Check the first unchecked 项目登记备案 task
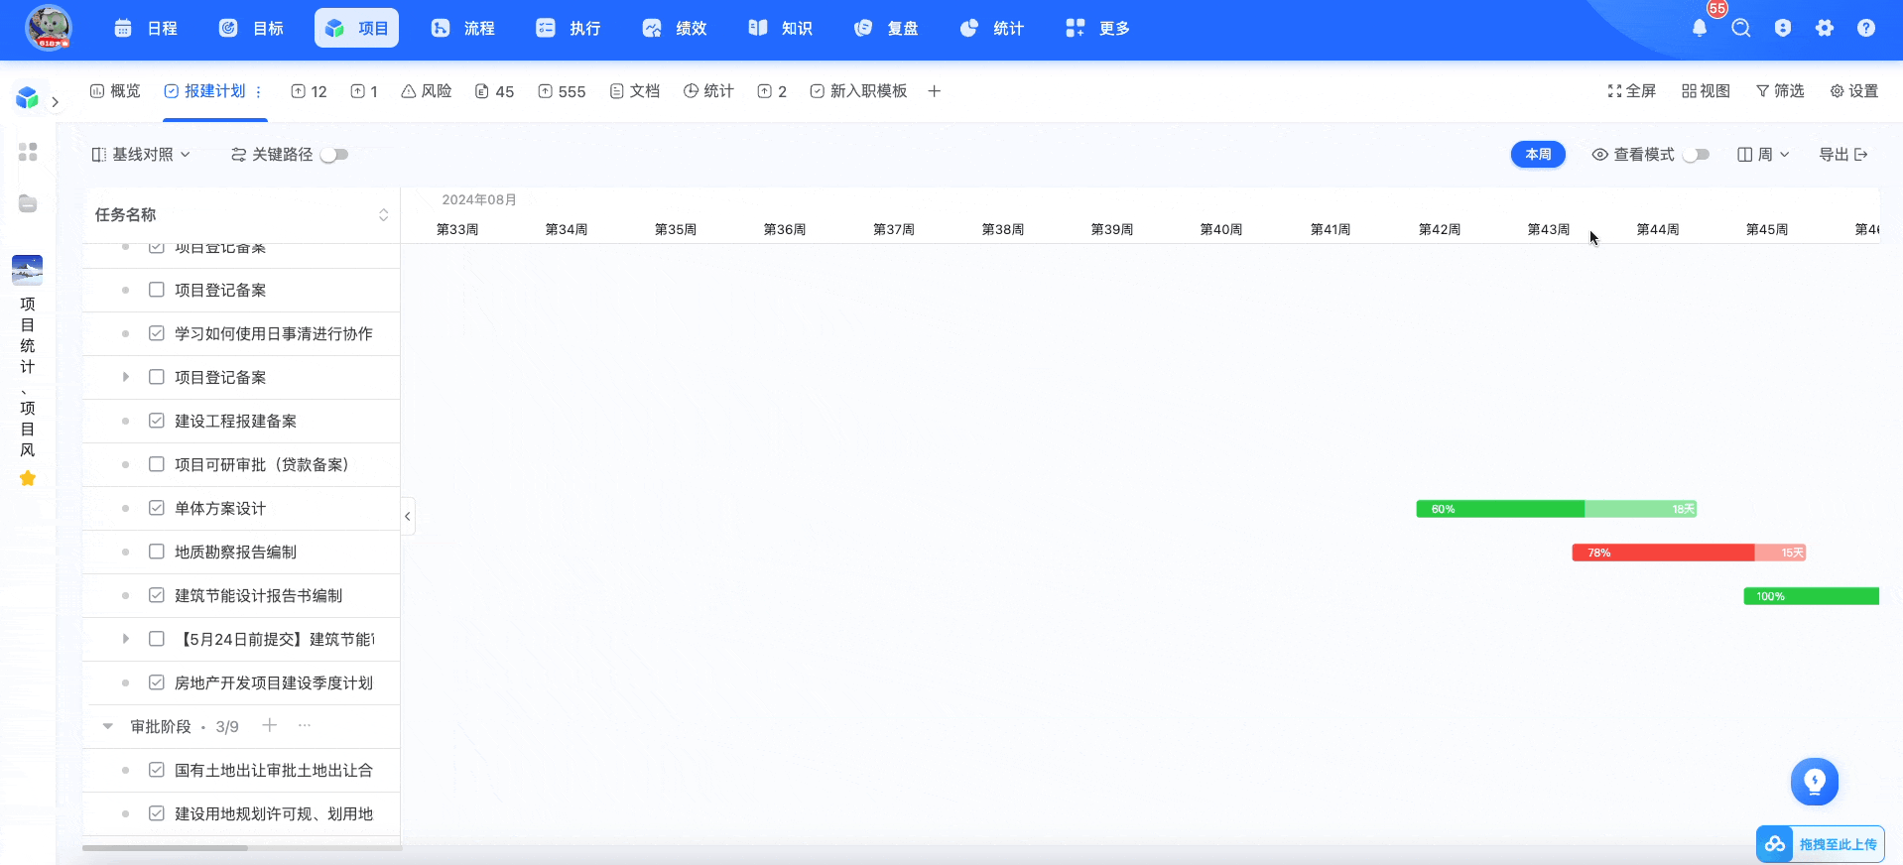Viewport: 1903px width, 865px height. 156,290
